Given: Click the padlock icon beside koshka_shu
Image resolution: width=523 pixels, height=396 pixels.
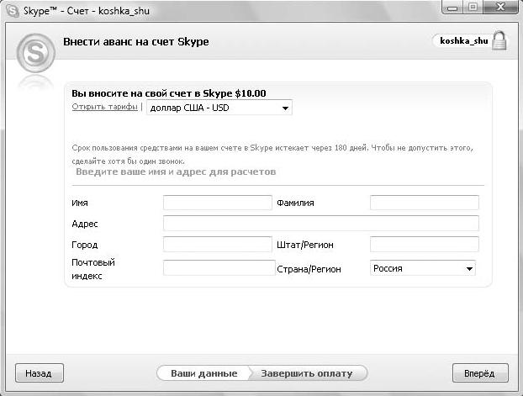Looking at the screenshot, I should pyautogui.click(x=499, y=40).
